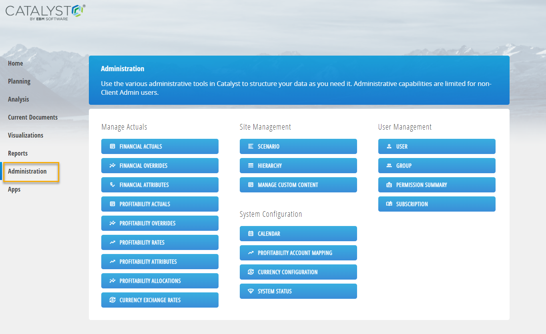Click the Manage Custom Content icon
The image size is (546, 334).
pos(251,185)
